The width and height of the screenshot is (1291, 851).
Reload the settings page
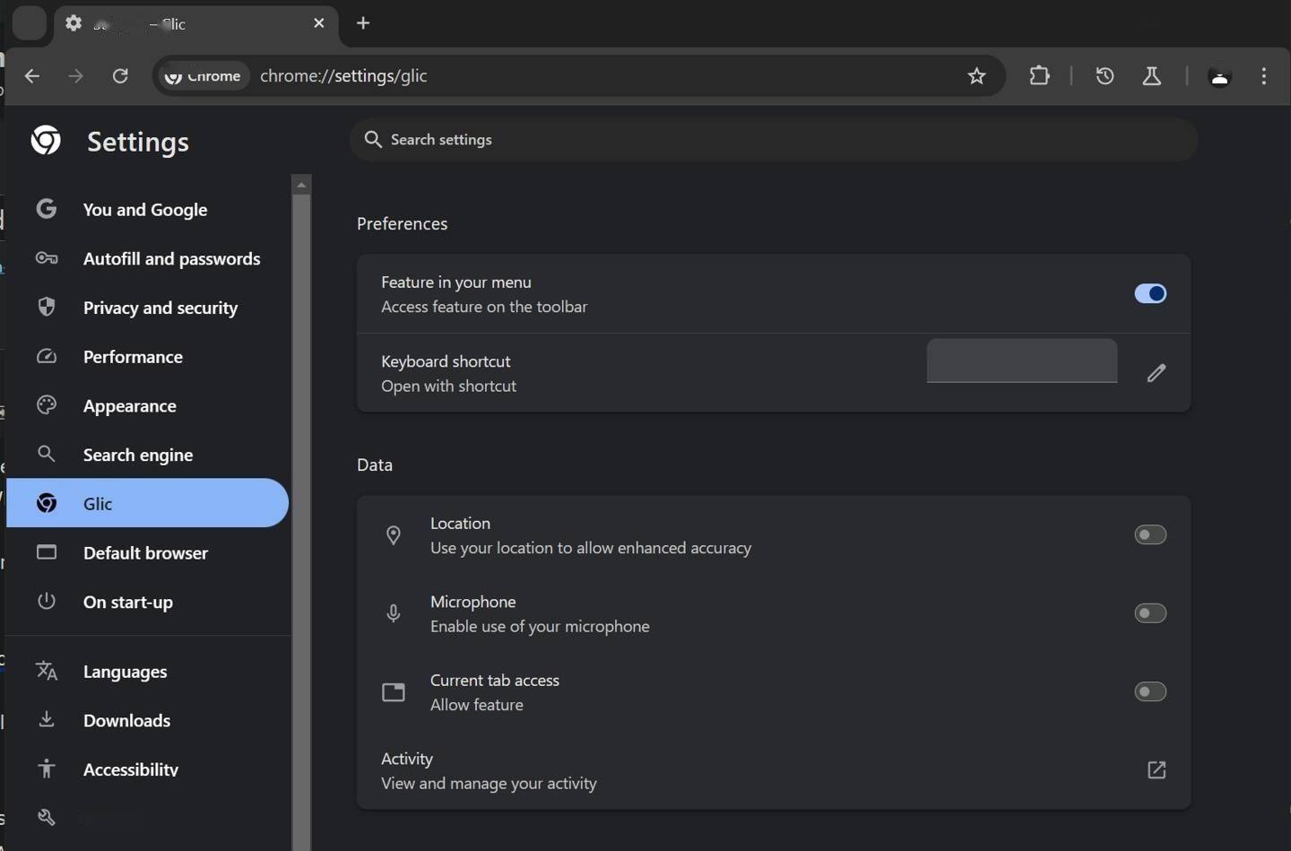coord(120,76)
